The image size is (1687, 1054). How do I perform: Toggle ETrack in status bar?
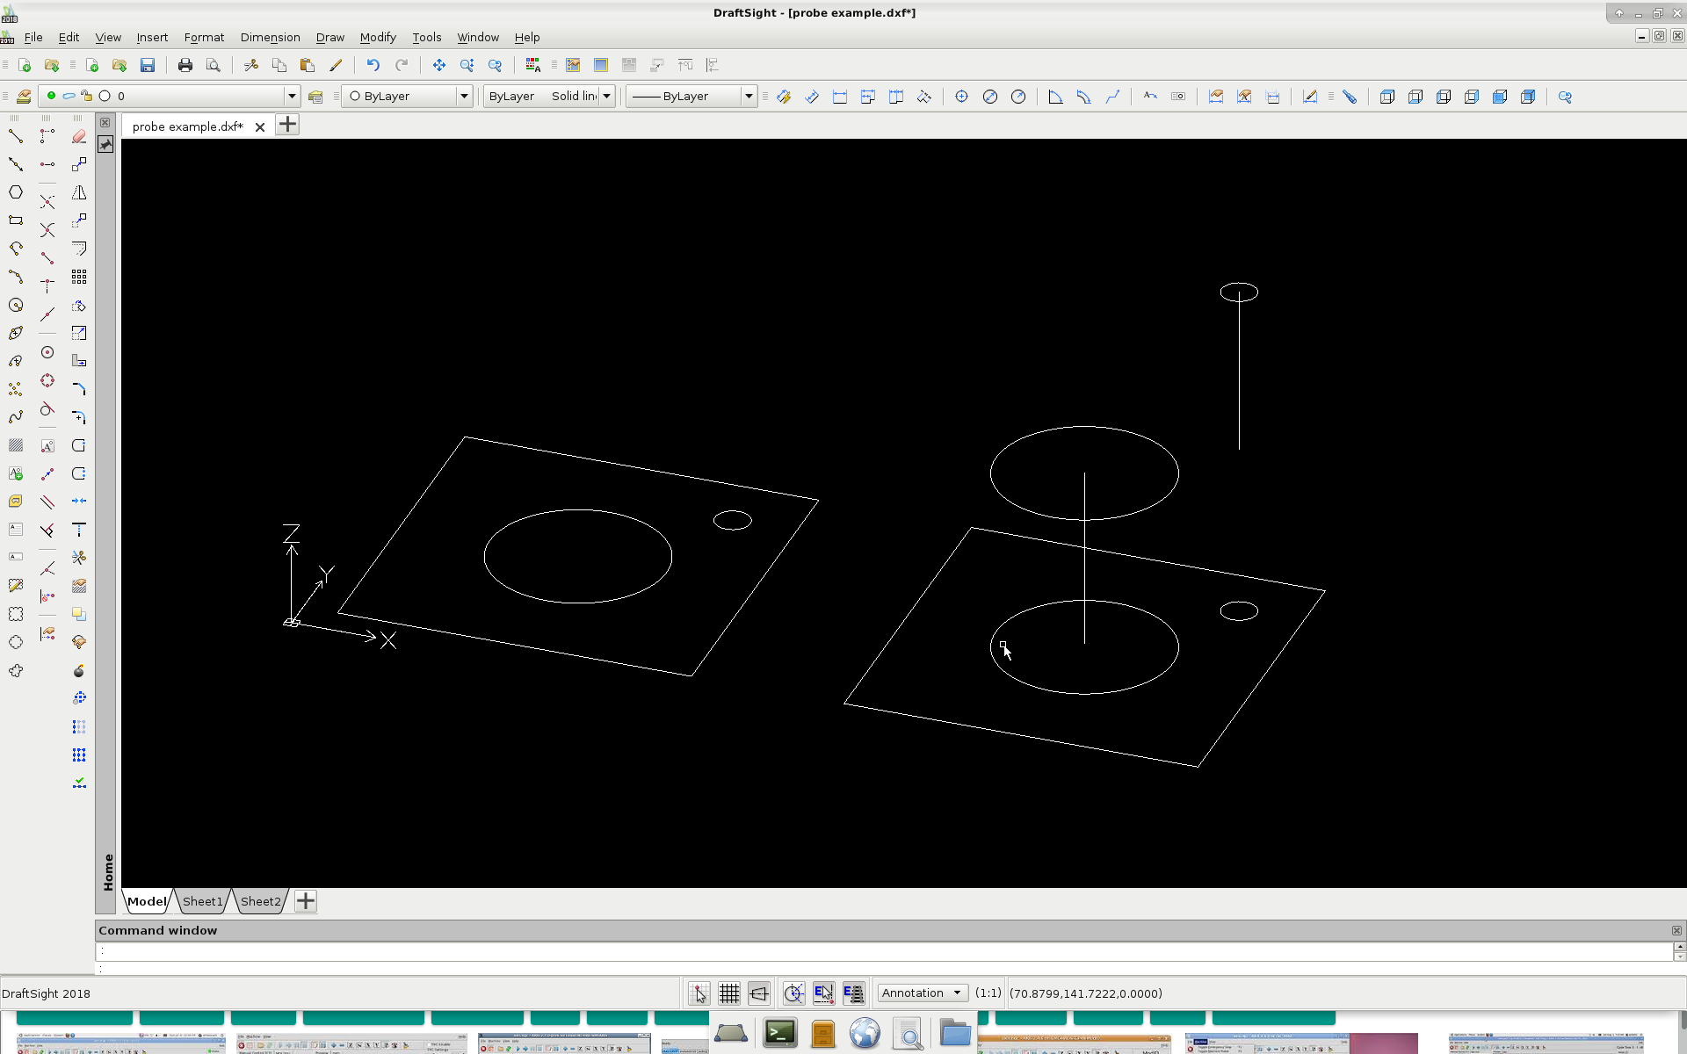[x=853, y=993]
